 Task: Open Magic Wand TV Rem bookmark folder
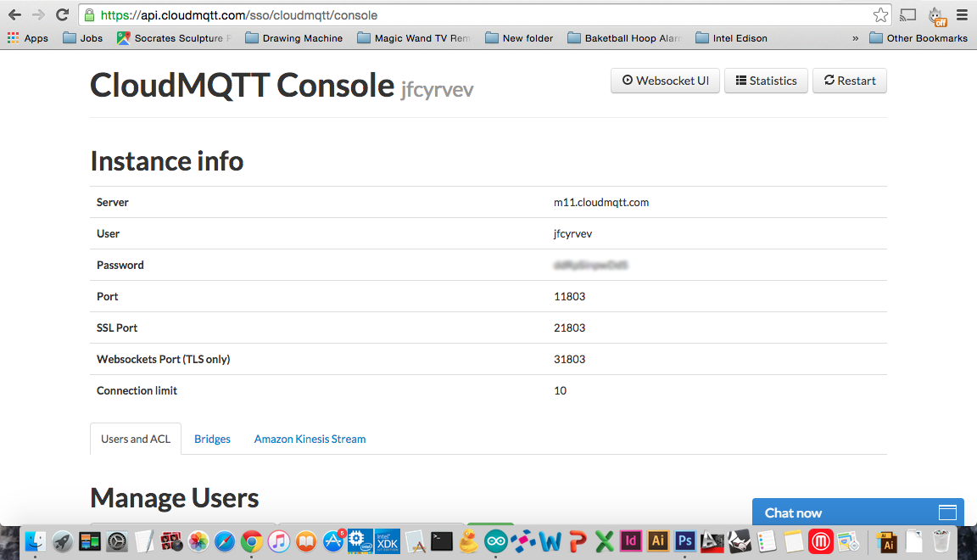coord(415,38)
